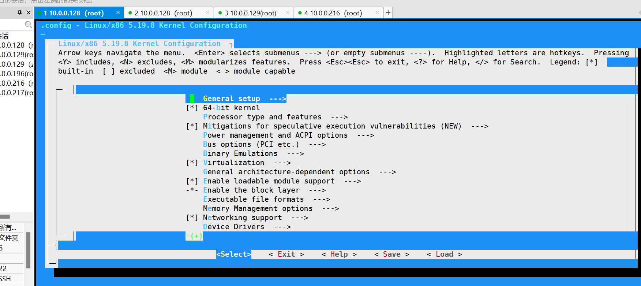Expand Enable the block layer submenu arrow
Viewport: 641px width, 286px height.
[x=317, y=190]
